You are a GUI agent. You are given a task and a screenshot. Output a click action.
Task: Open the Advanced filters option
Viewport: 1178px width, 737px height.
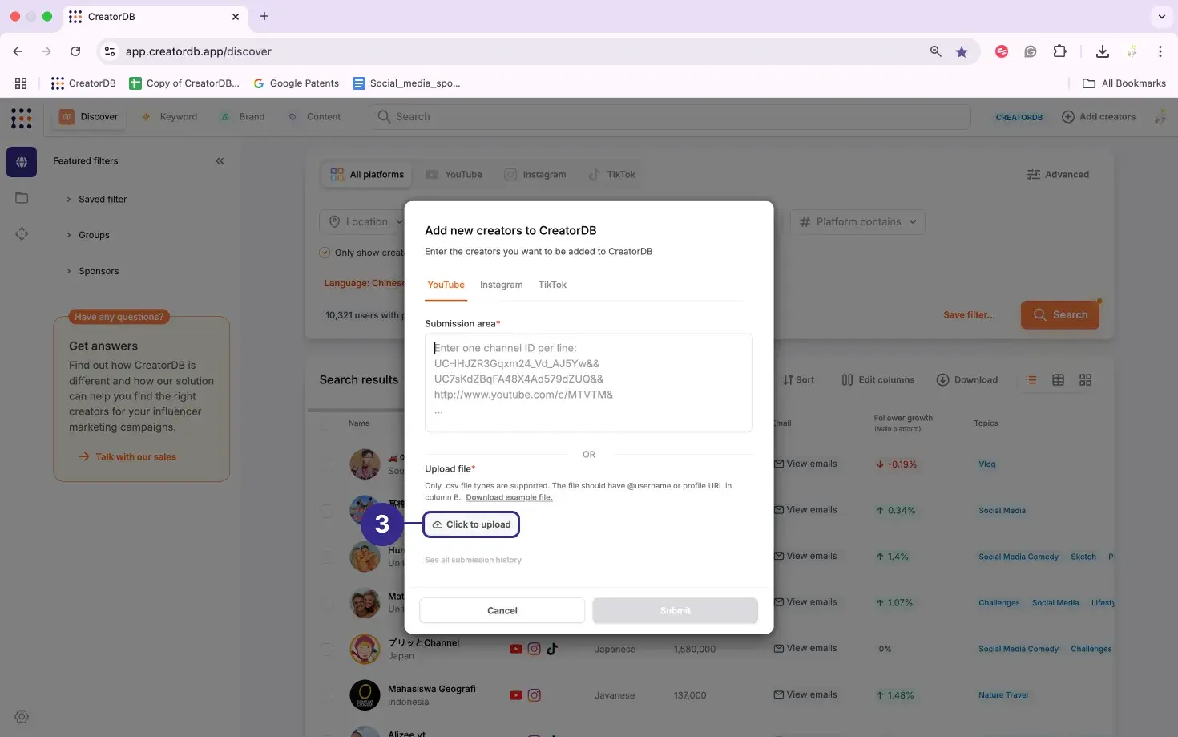(x=1058, y=175)
